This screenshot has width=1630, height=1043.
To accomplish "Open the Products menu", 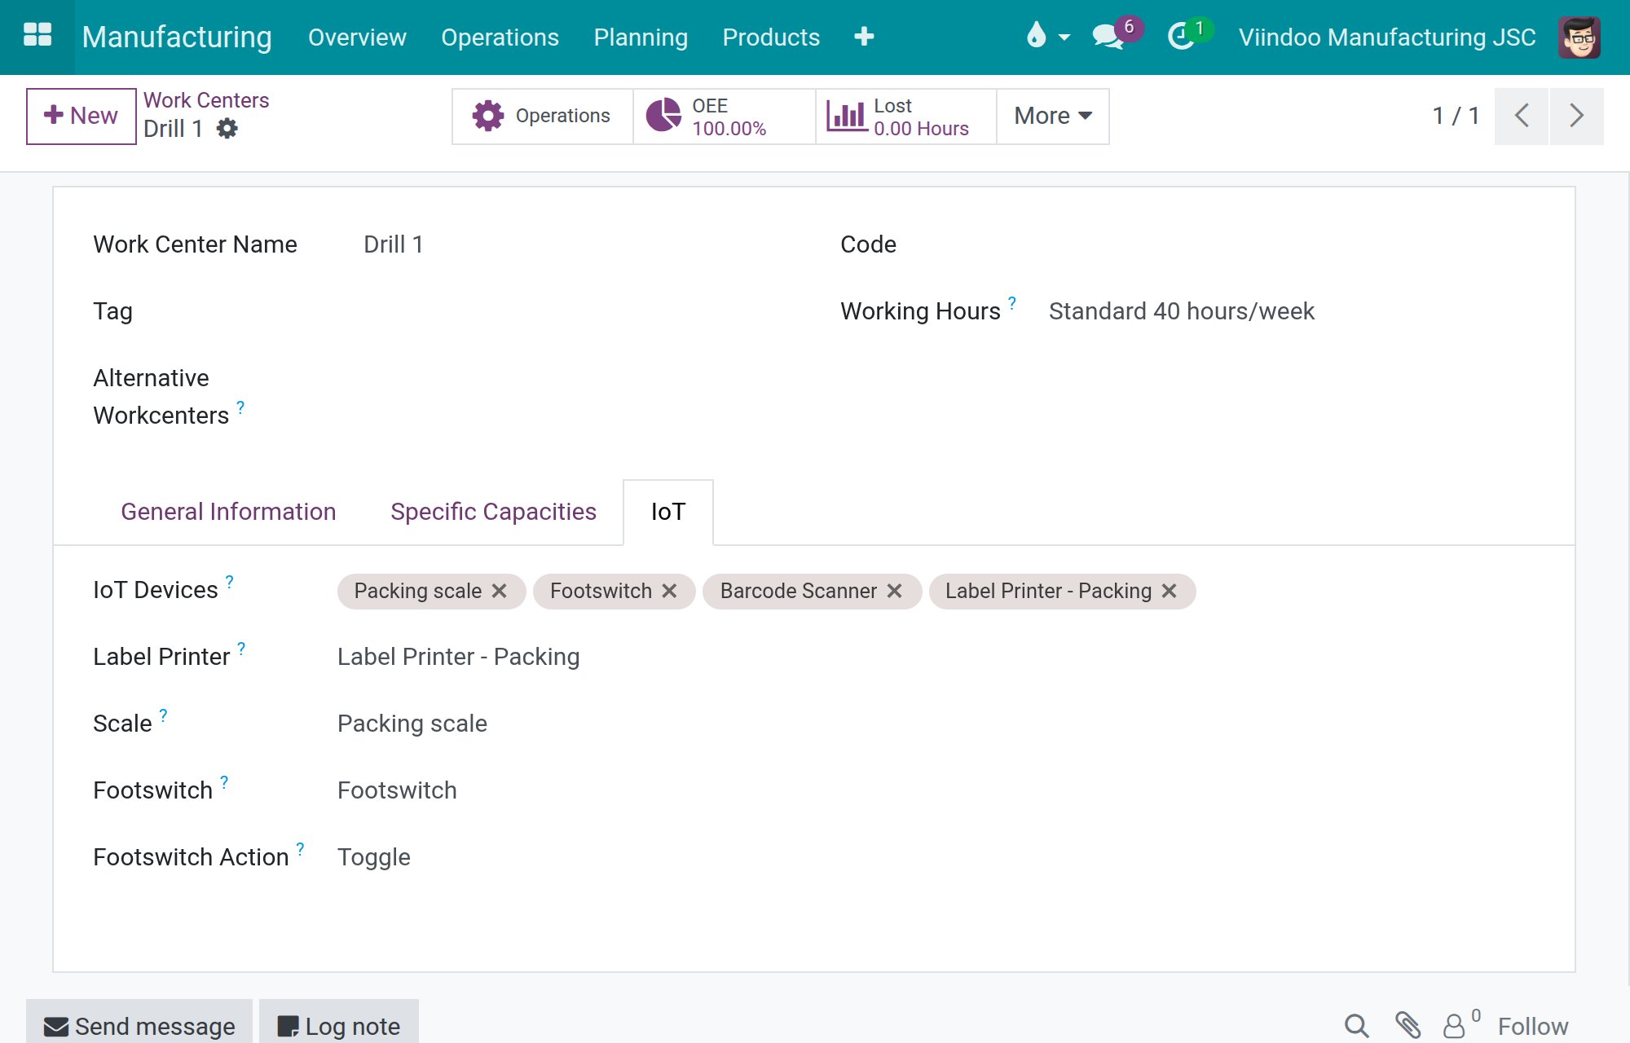I will [771, 37].
